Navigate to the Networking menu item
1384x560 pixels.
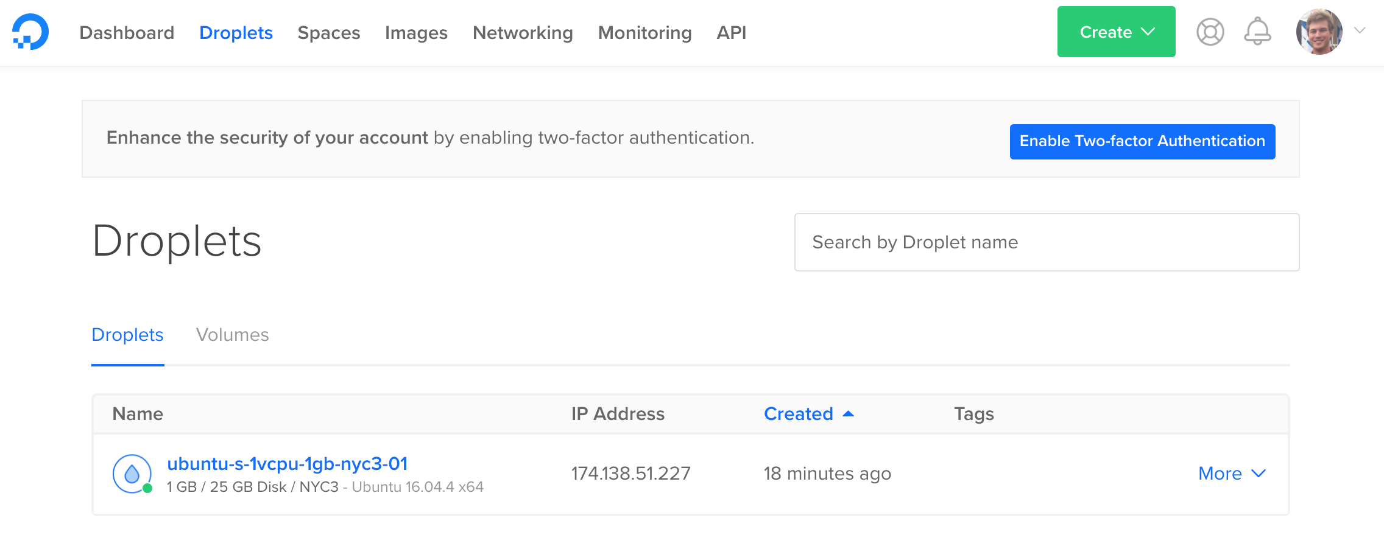[x=523, y=32]
